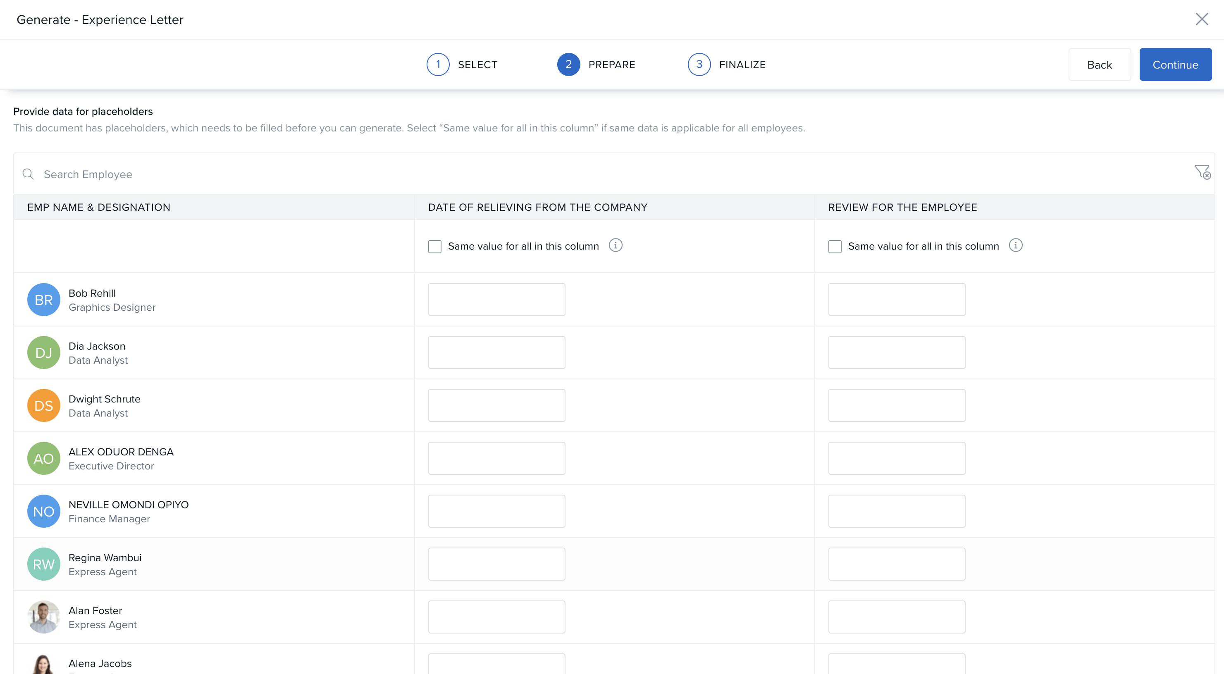Go to step 1 SELECT
Viewport: 1224px width, 674px height.
click(438, 64)
